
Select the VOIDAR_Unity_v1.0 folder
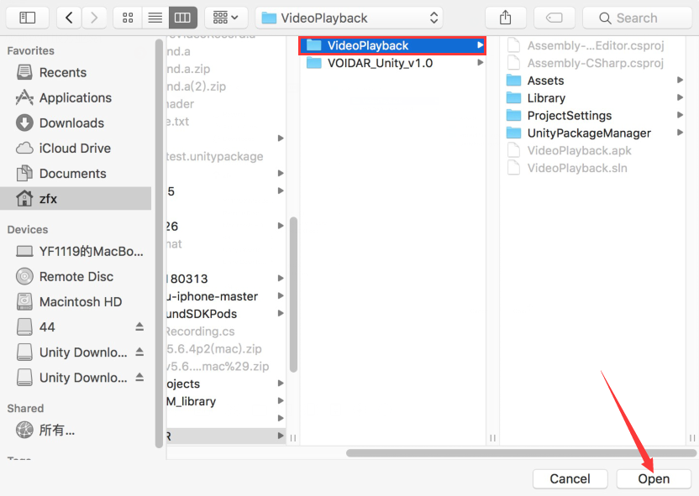click(380, 63)
